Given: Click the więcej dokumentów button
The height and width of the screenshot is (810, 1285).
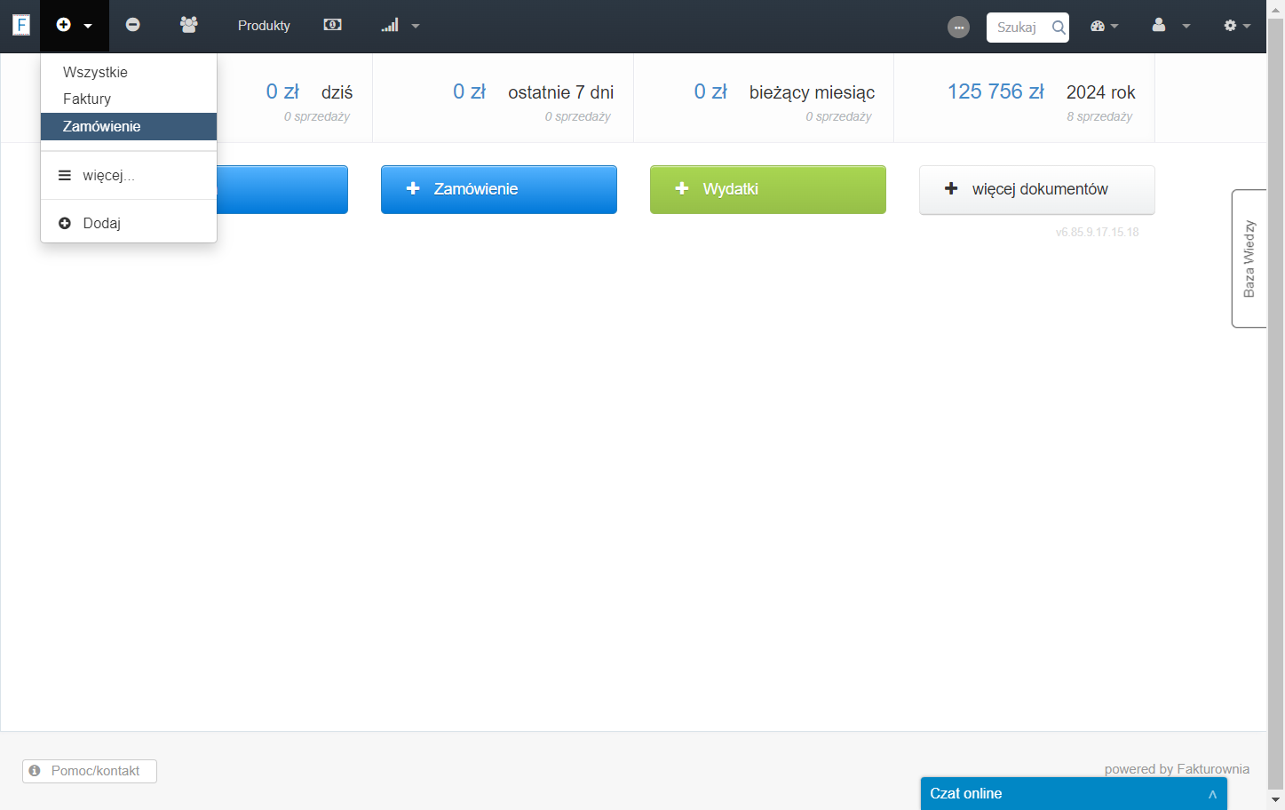Looking at the screenshot, I should click(x=1037, y=189).
